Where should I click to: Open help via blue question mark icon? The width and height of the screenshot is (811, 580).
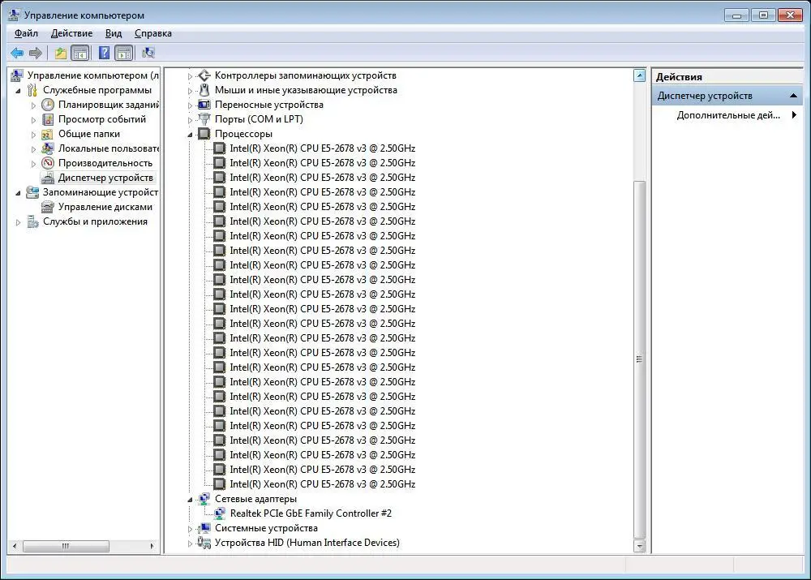tap(104, 53)
